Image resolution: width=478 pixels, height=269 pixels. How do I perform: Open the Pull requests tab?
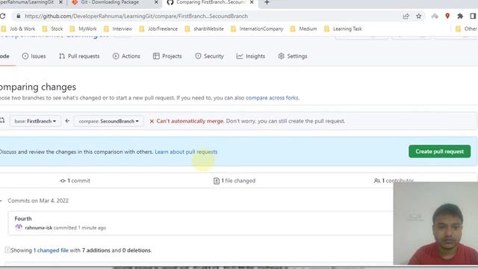(79, 57)
